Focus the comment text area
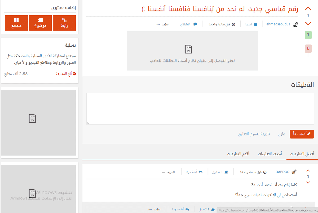Image resolution: width=318 pixels, height=213 pixels. pos(200,109)
